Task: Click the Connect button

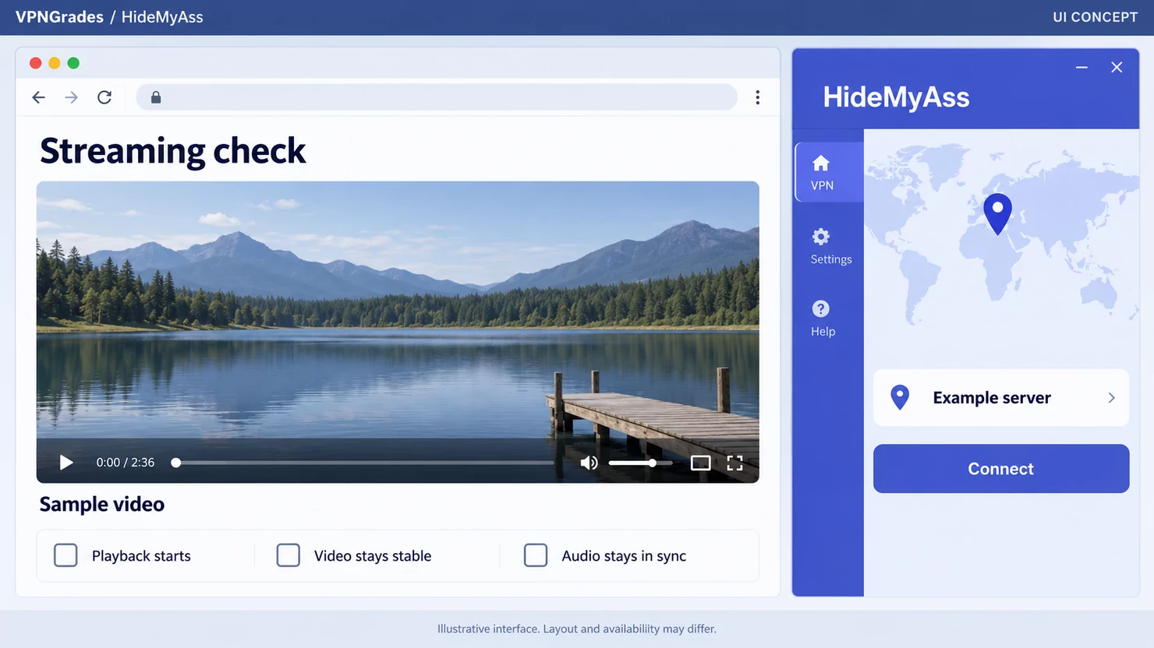Action: click(x=1001, y=468)
